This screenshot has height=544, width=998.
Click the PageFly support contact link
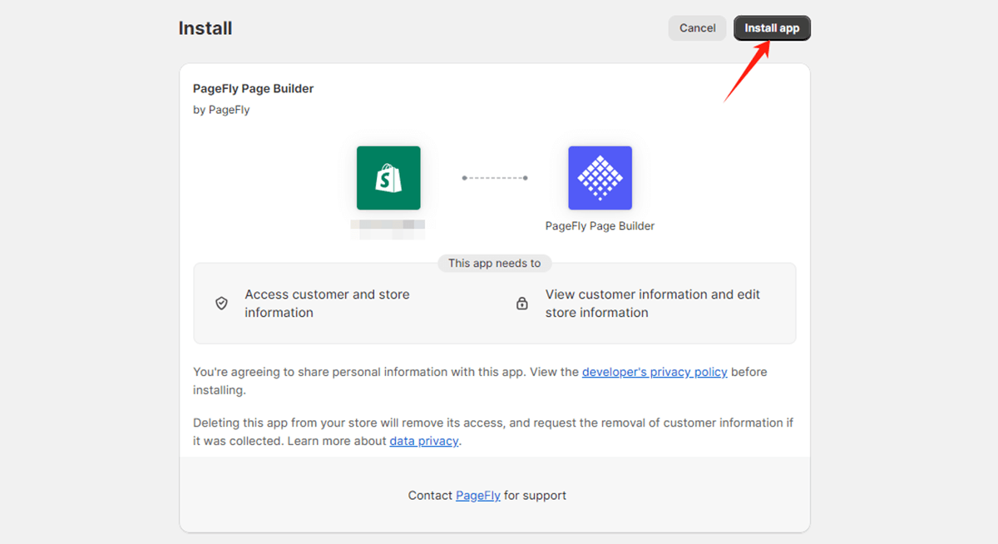477,495
